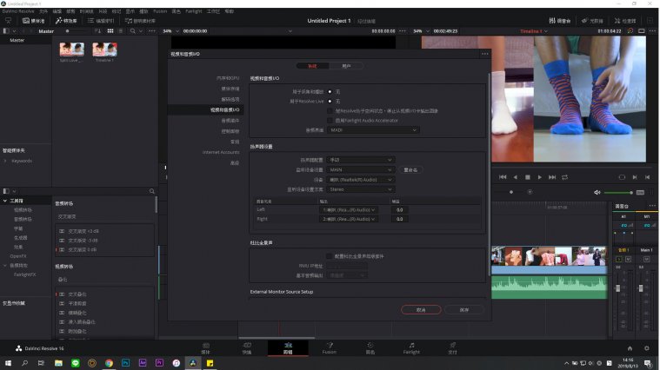Open the Fairlight menu in menu bar
Screen dimensions: 660x370
click(194, 11)
